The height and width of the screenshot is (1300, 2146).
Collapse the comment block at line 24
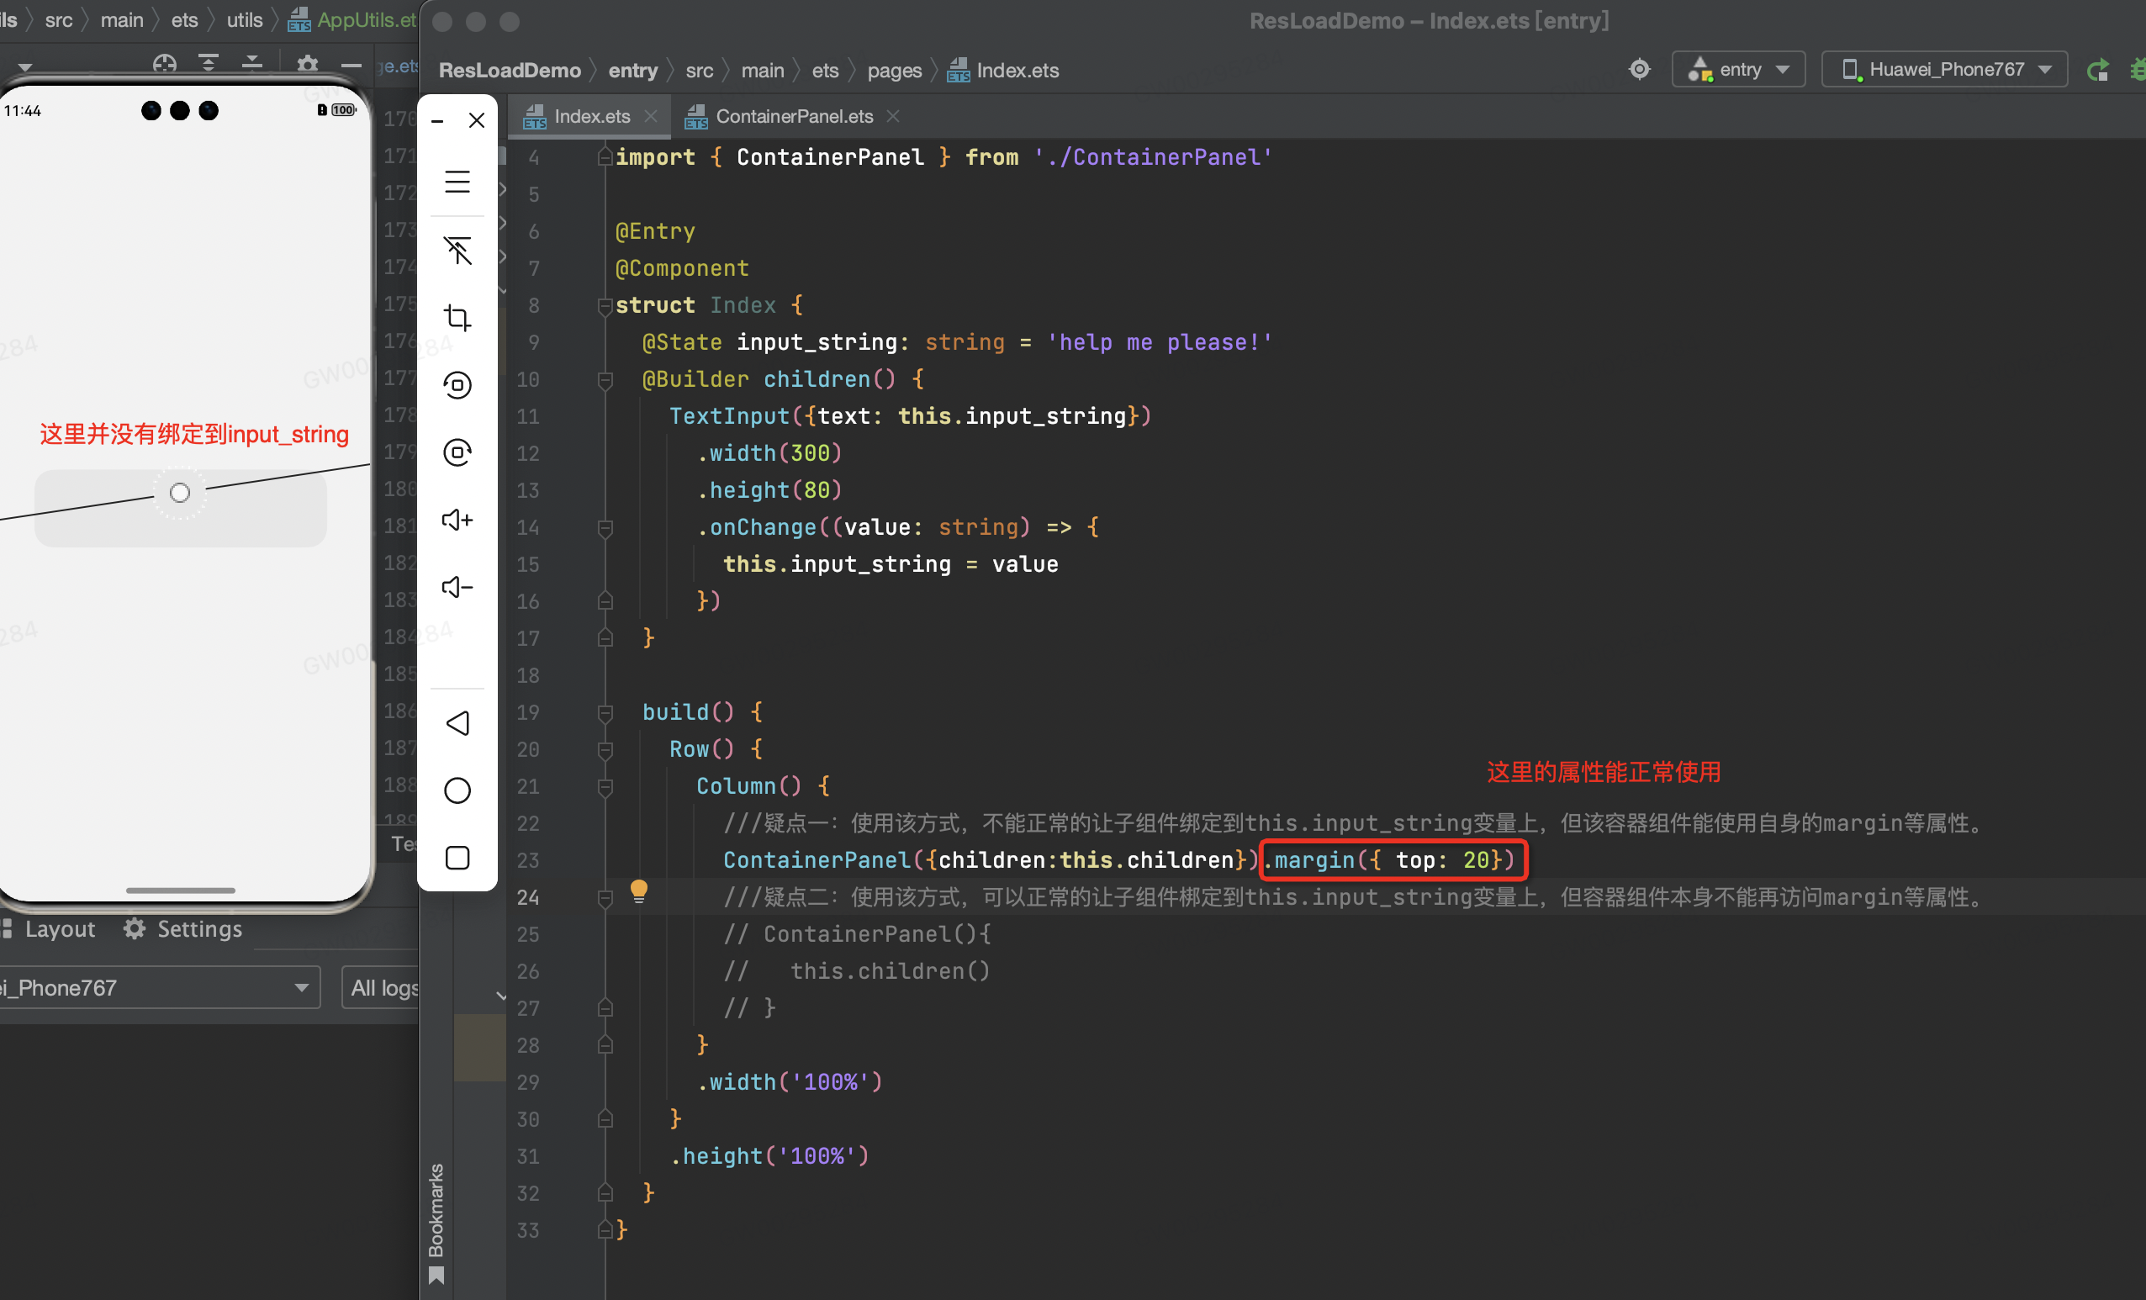(x=605, y=898)
